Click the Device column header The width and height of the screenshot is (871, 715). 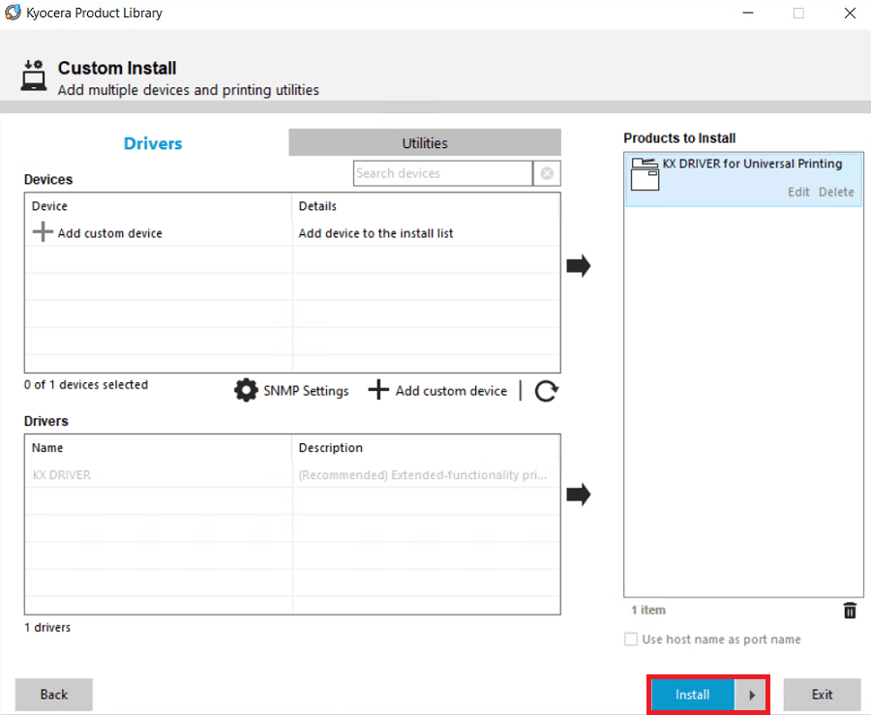click(159, 206)
